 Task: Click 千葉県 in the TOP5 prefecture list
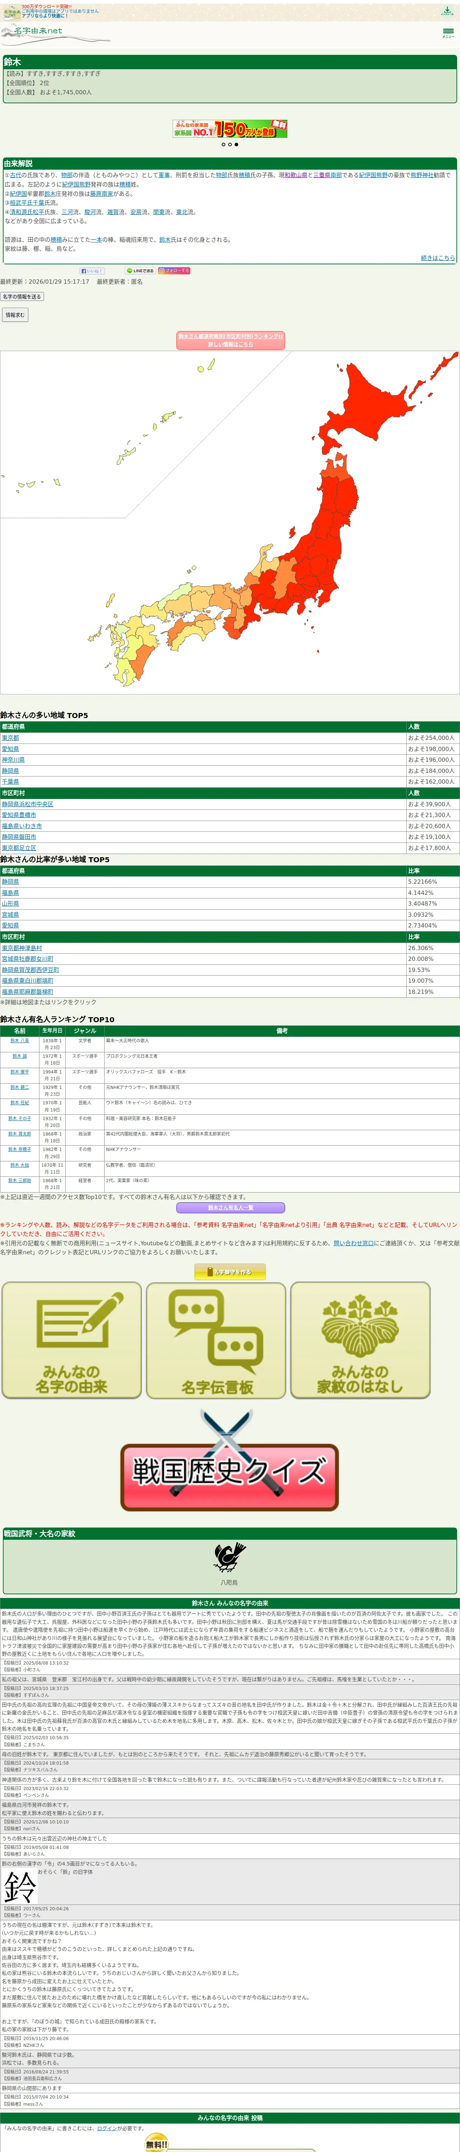click(10, 782)
